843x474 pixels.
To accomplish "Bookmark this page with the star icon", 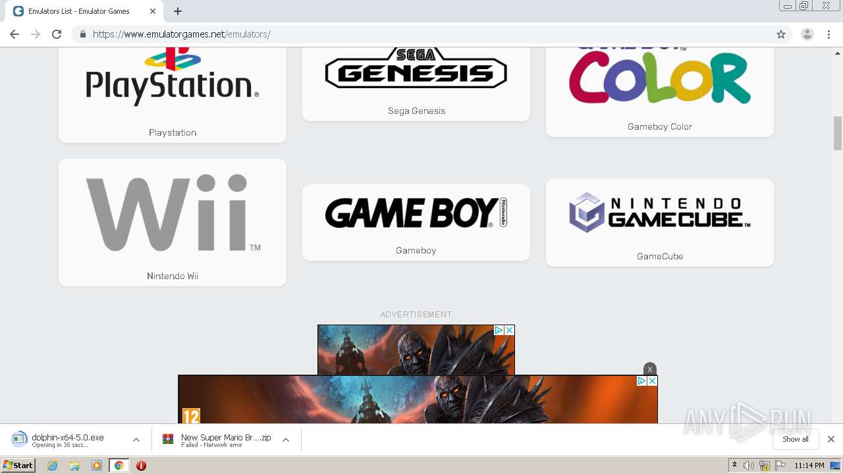I will (x=781, y=34).
